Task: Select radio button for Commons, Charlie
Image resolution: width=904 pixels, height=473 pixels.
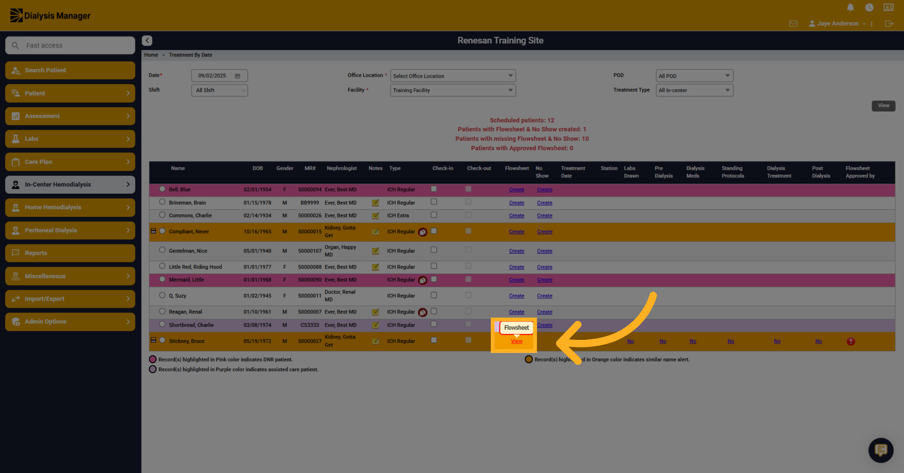Action: (162, 215)
